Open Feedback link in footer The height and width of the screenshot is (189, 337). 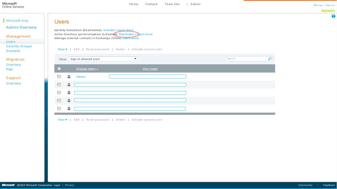tap(329, 185)
